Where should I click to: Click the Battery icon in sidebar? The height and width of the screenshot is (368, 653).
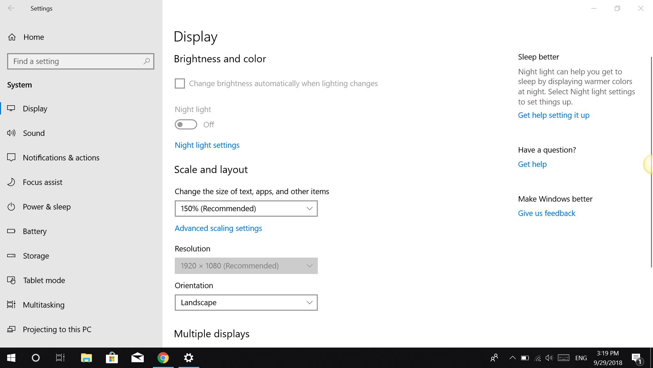pos(11,231)
